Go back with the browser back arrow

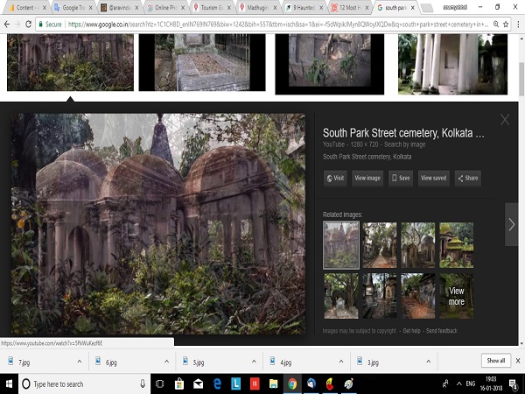pyautogui.click(x=7, y=25)
